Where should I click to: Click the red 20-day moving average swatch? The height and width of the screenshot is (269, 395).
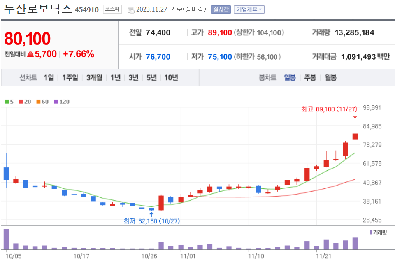point(21,102)
